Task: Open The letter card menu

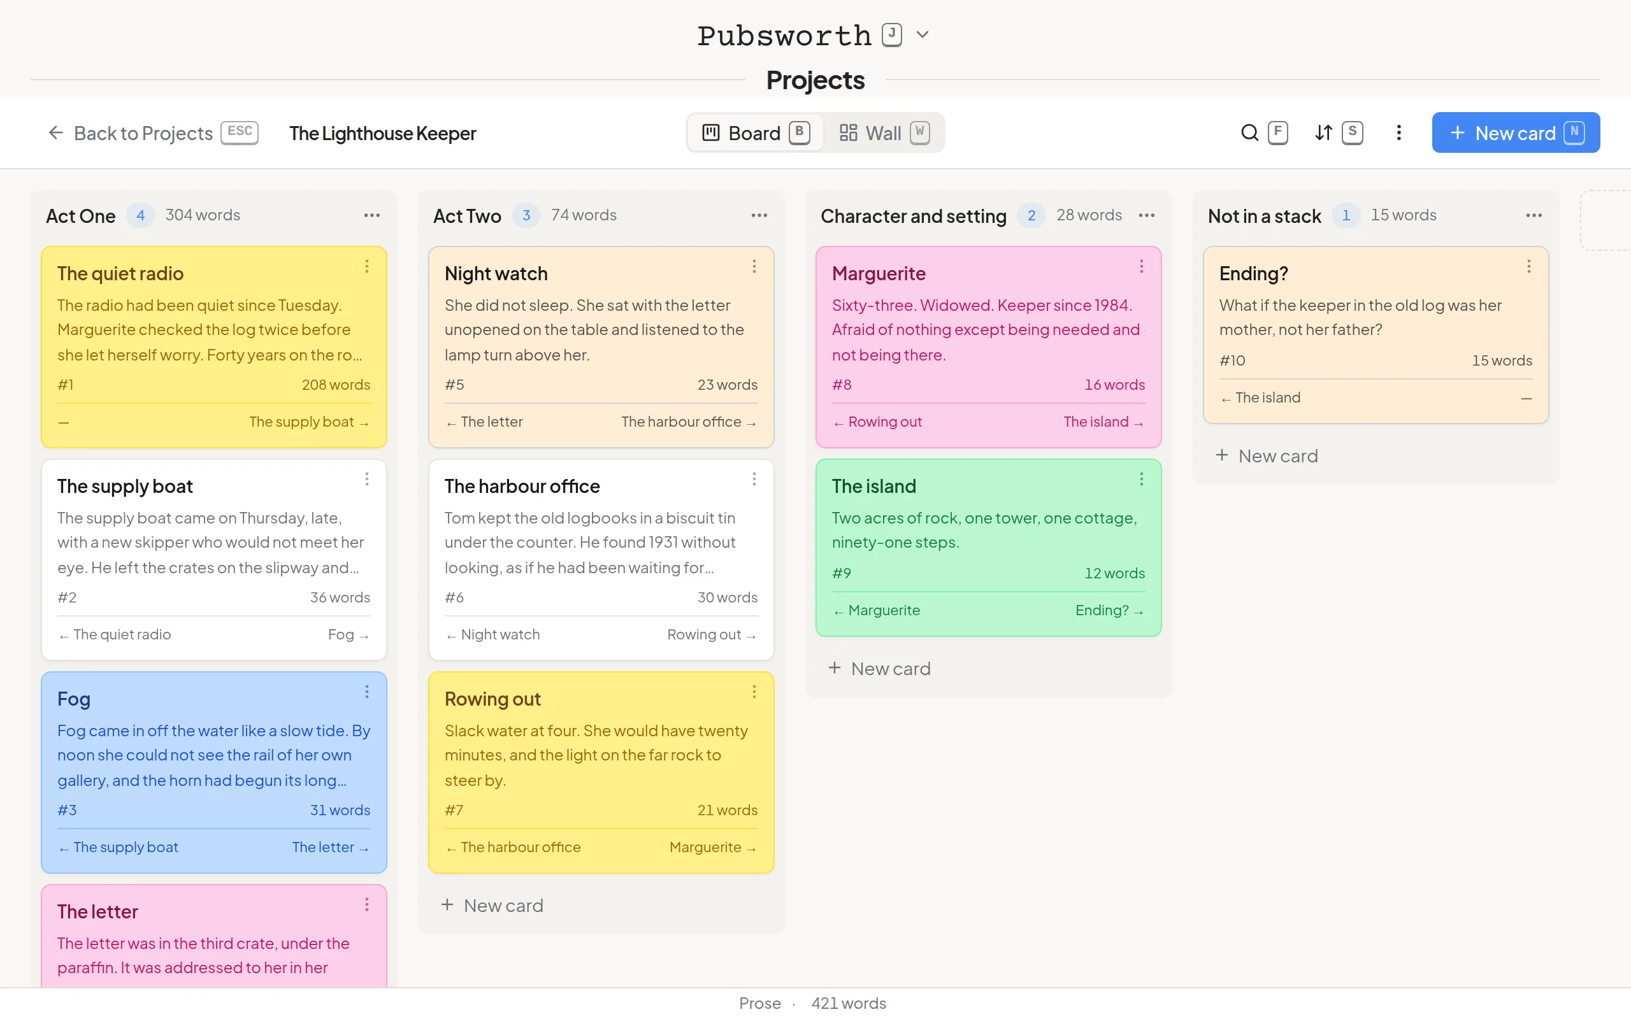Action: (366, 904)
